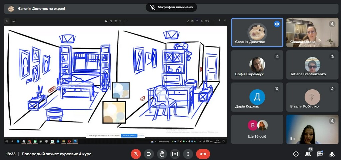Click 'Євгенія Делетюк на екрані' banner text
This screenshot has width=341, height=160.
tap(41, 9)
